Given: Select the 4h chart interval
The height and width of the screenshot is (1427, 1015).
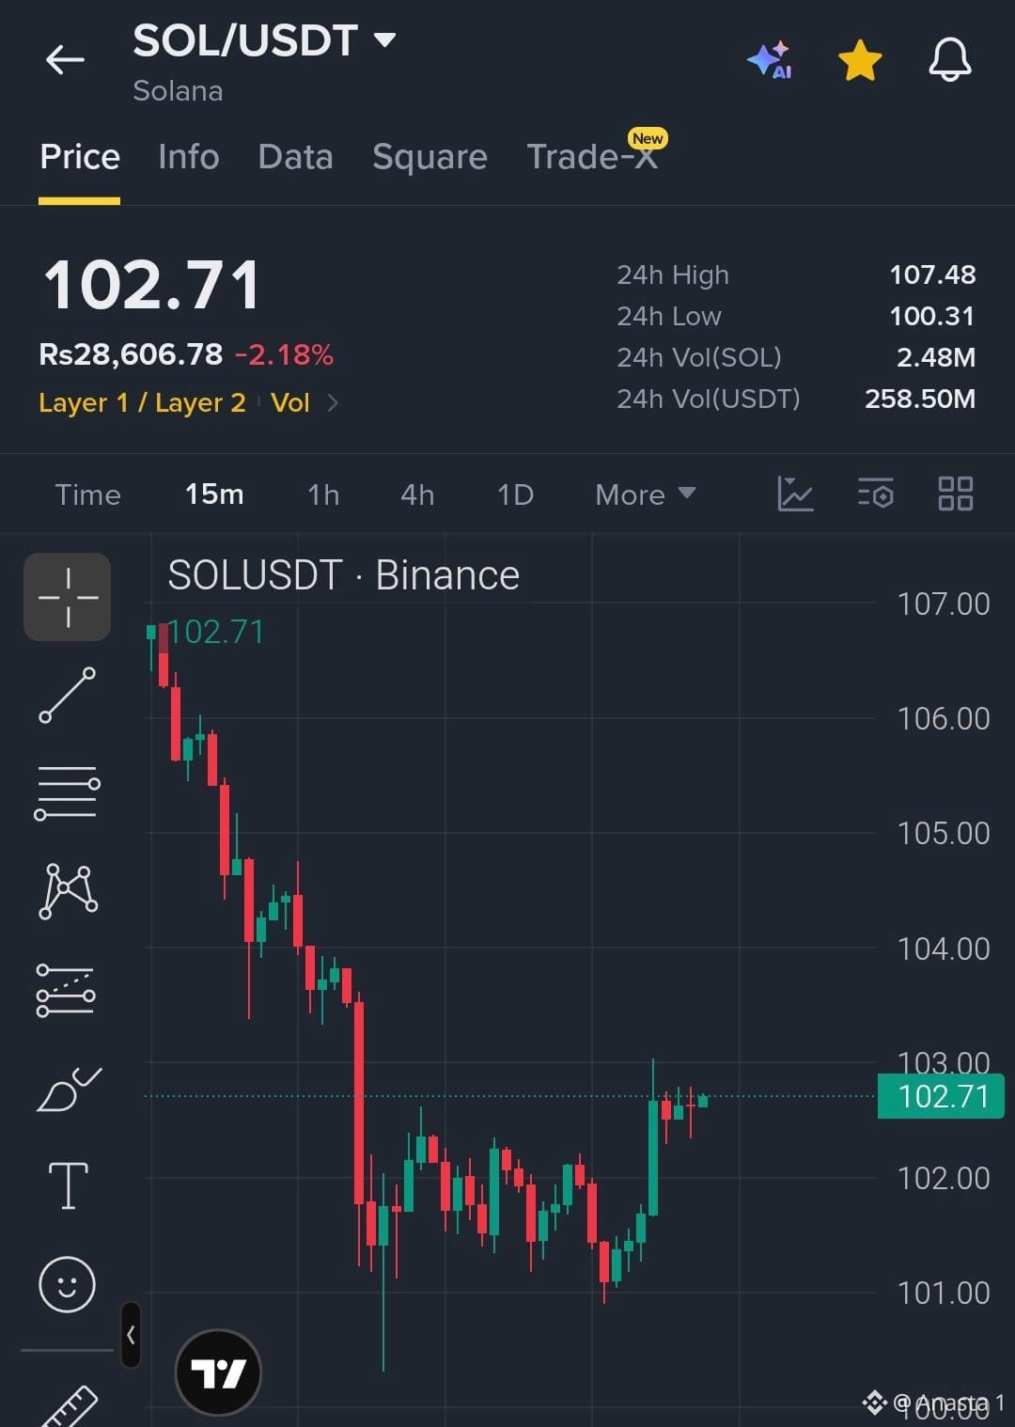Looking at the screenshot, I should click(x=417, y=494).
